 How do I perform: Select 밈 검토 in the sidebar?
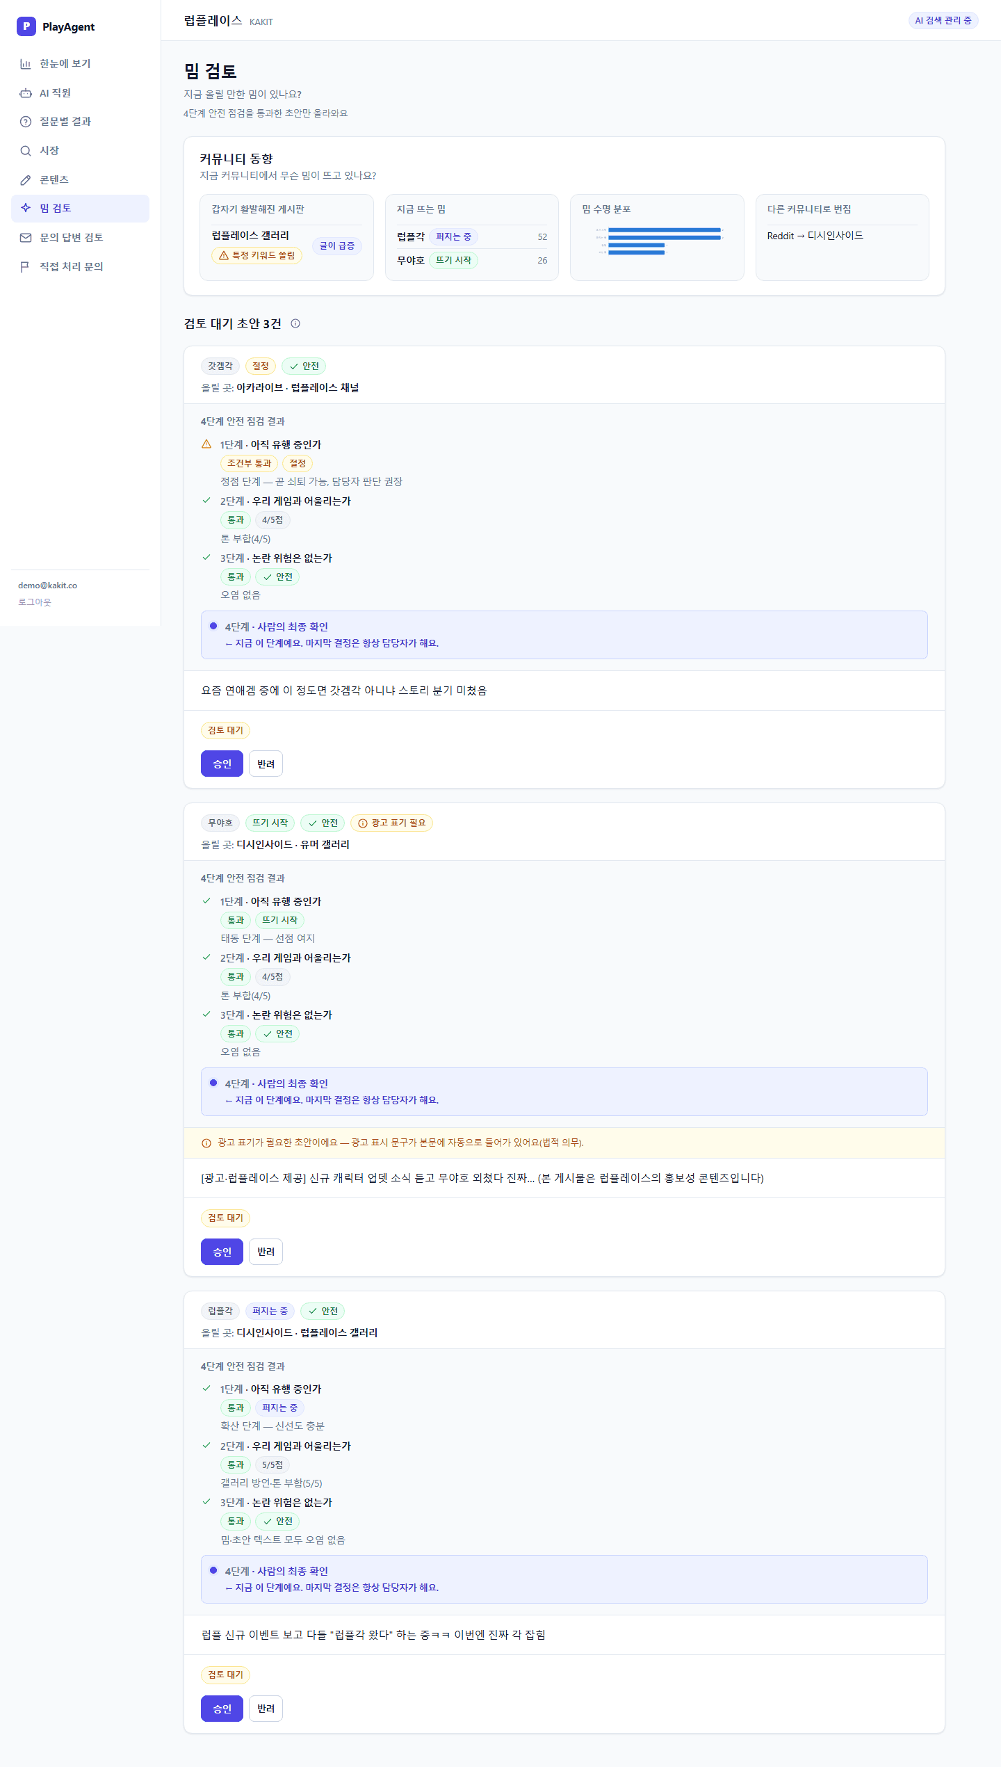pos(80,209)
